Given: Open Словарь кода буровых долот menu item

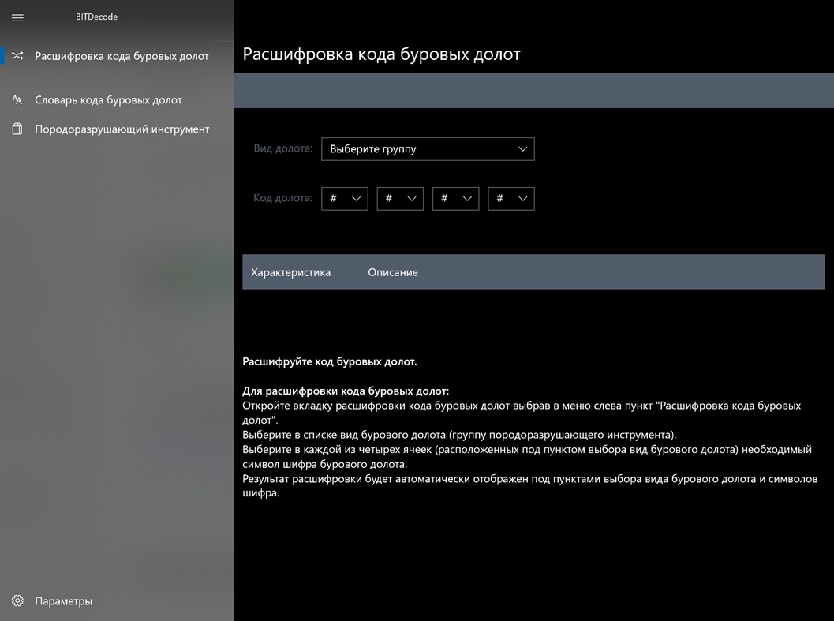Looking at the screenshot, I should tap(117, 100).
